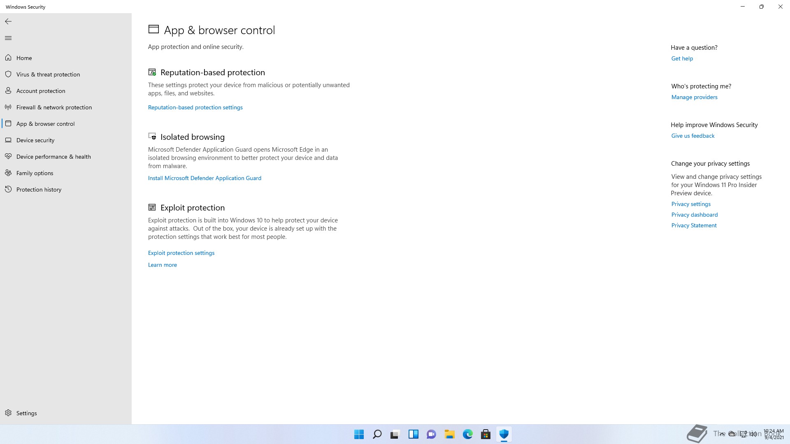Image resolution: width=790 pixels, height=444 pixels.
Task: Open Virus & threat protection page
Action: pos(66,74)
